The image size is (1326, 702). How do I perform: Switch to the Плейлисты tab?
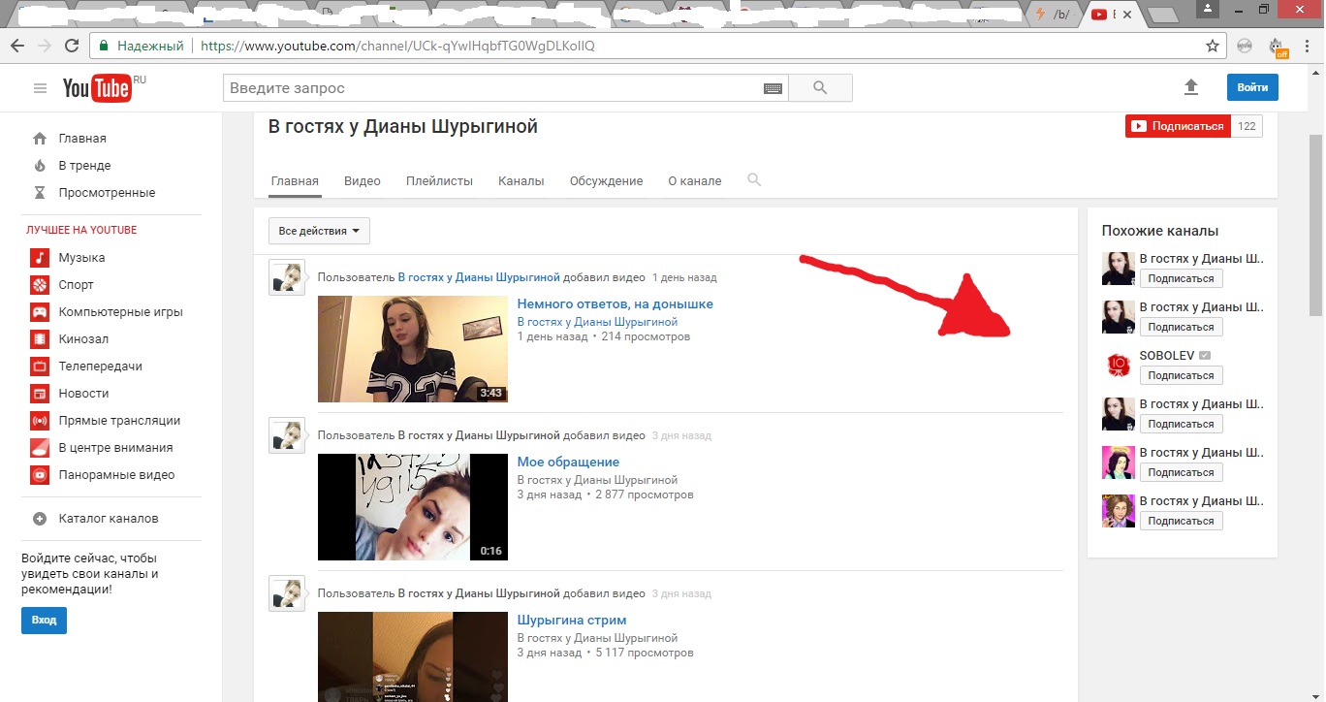pos(439,181)
